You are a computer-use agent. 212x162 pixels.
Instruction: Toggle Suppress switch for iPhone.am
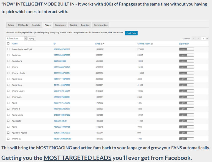click(x=186, y=97)
